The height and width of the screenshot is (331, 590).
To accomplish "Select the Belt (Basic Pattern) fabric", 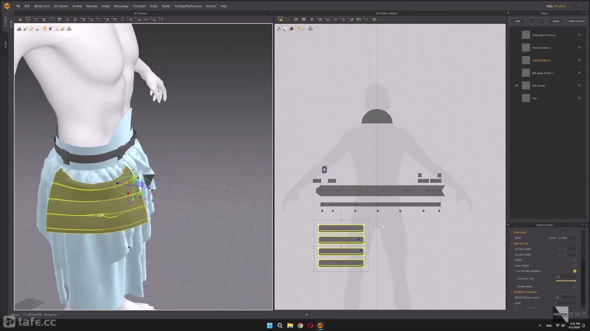I will pyautogui.click(x=542, y=73).
